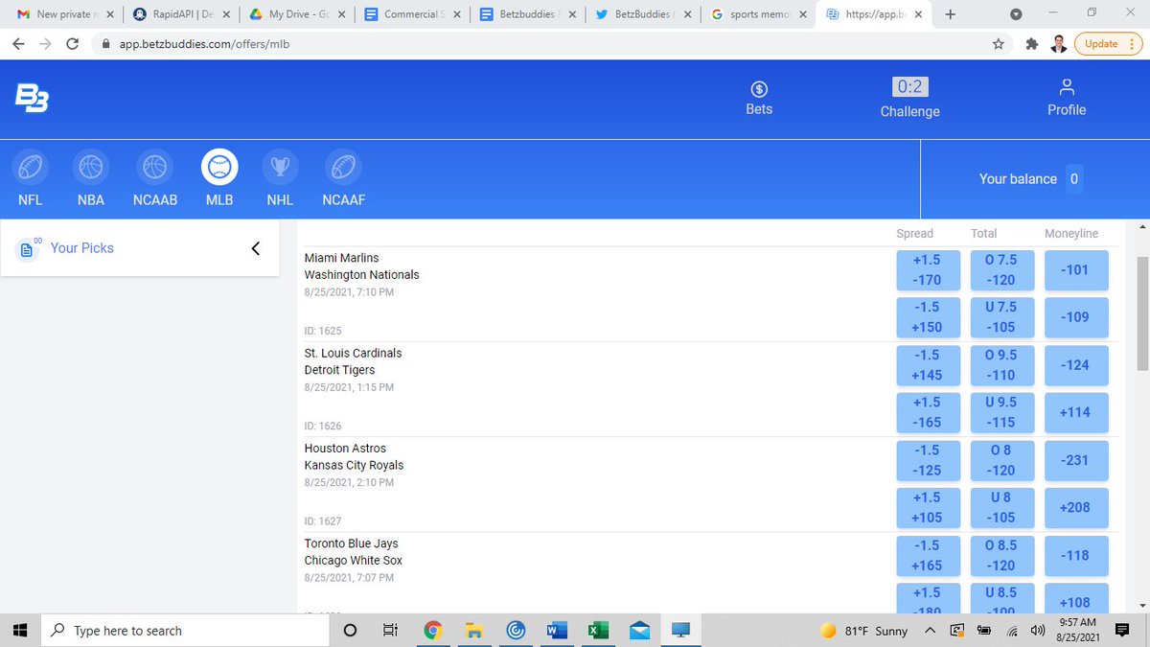
Task: Open Chrome from the taskbar
Action: tap(432, 630)
